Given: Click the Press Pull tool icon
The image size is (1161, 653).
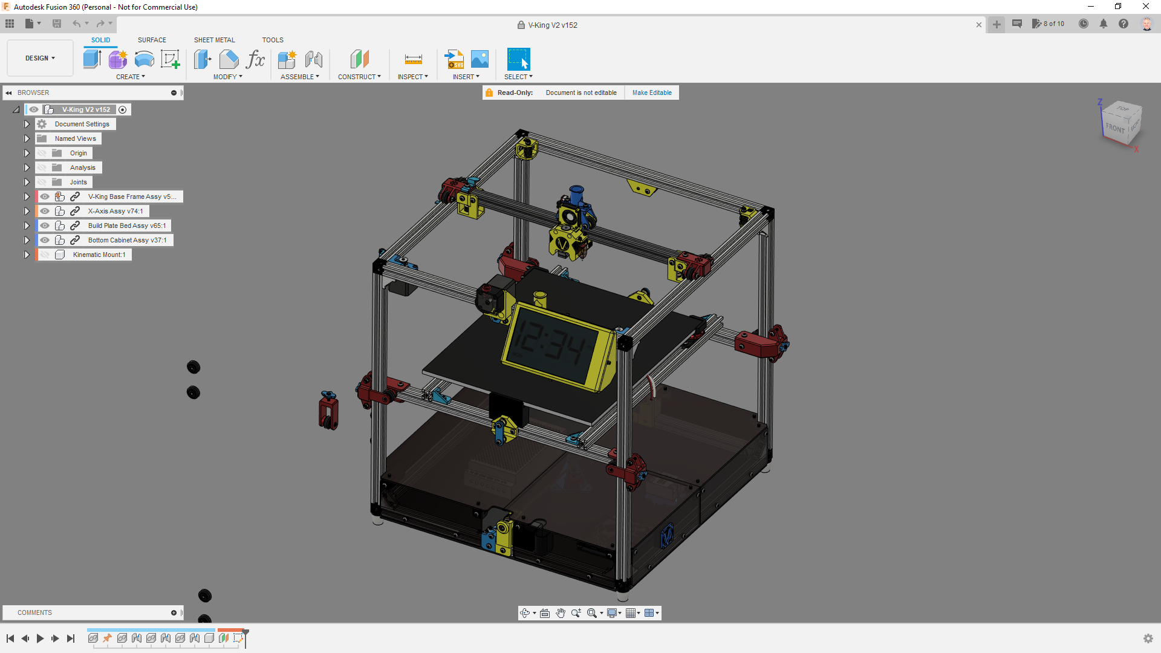Looking at the screenshot, I should point(203,59).
